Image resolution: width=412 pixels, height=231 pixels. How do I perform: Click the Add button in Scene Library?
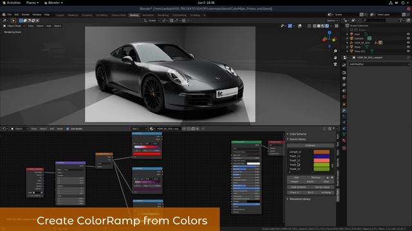297,178
